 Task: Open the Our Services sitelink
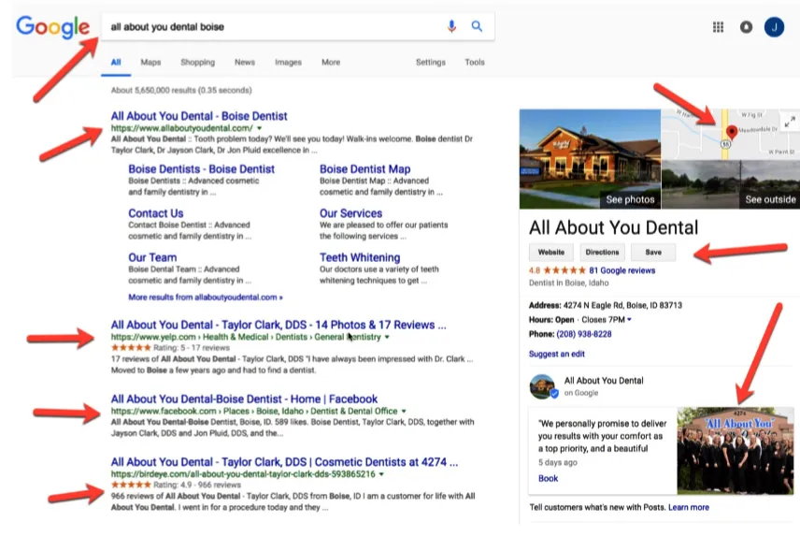tap(350, 213)
